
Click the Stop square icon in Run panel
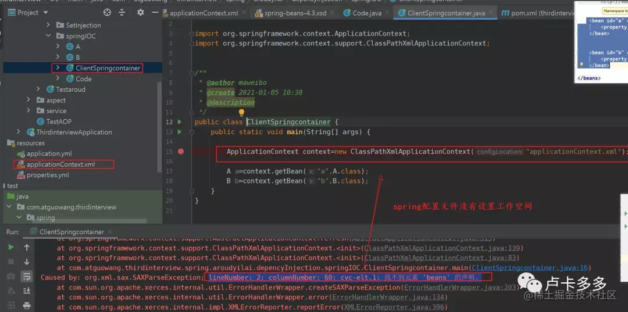coord(11,262)
